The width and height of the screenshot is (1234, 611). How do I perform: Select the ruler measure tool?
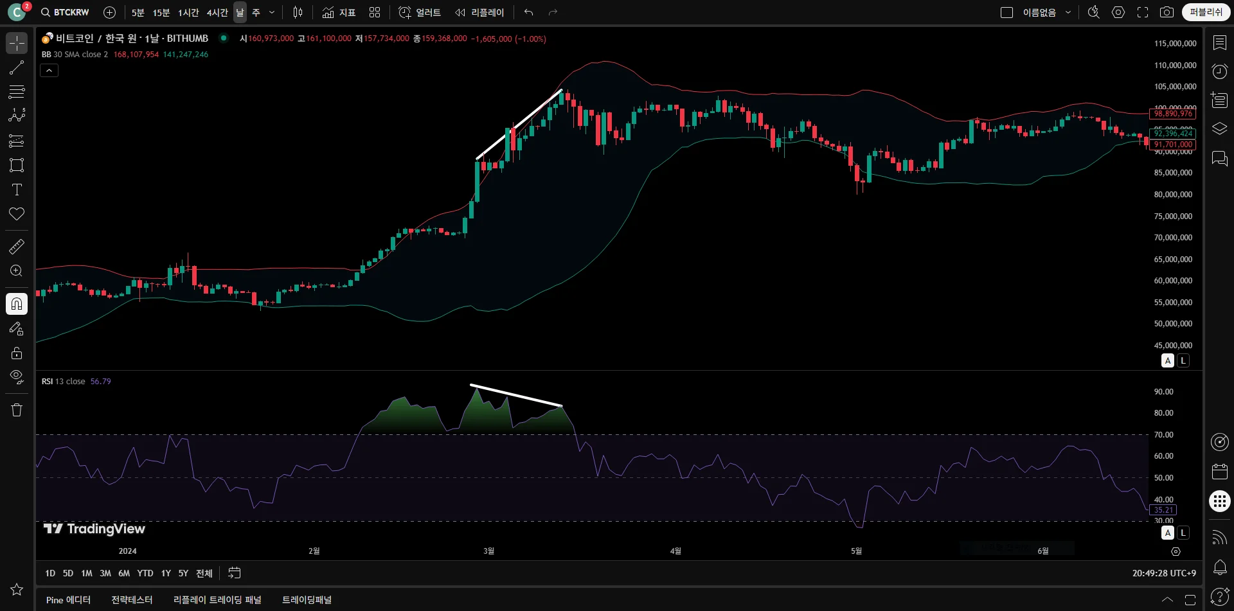[17, 246]
